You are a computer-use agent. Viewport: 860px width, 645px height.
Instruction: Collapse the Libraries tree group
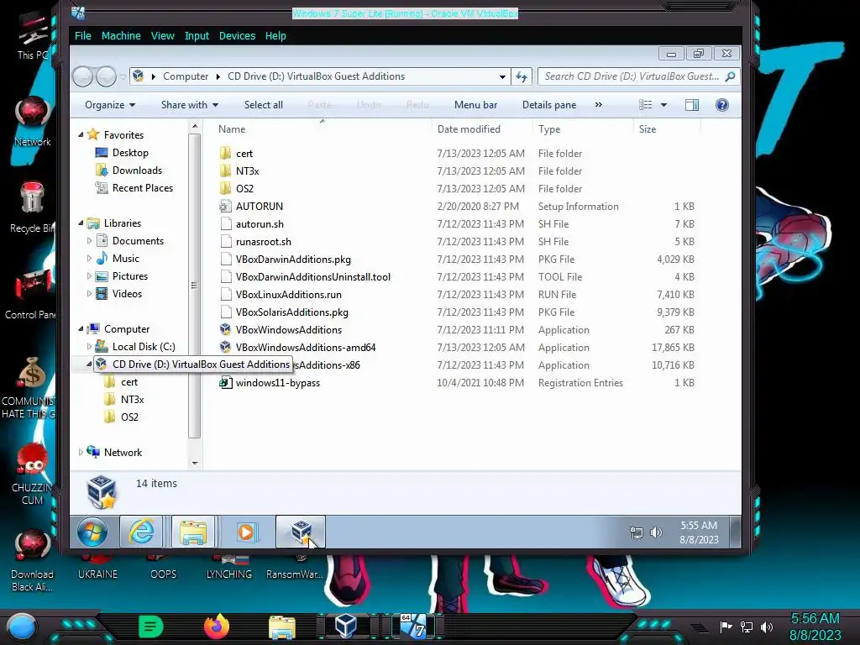[x=81, y=223]
